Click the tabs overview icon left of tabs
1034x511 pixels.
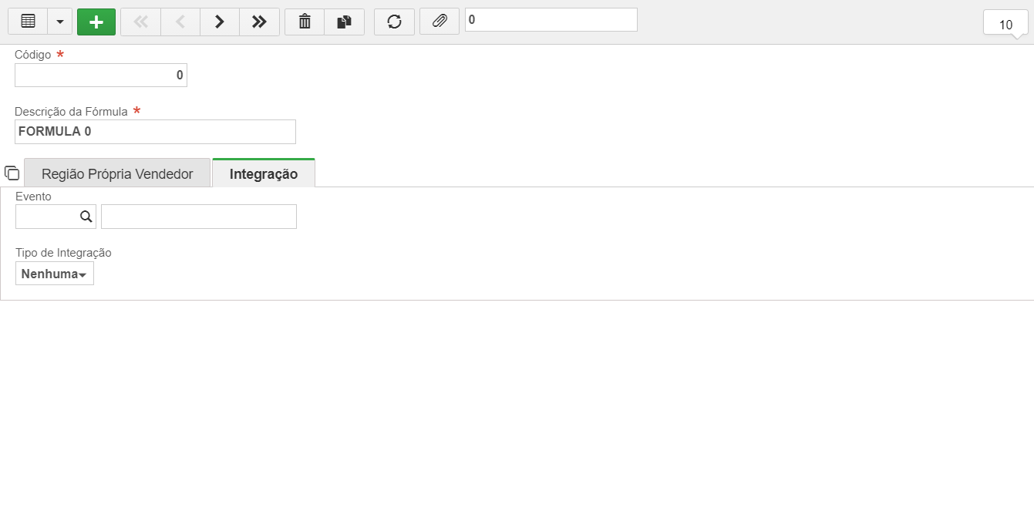click(x=12, y=173)
